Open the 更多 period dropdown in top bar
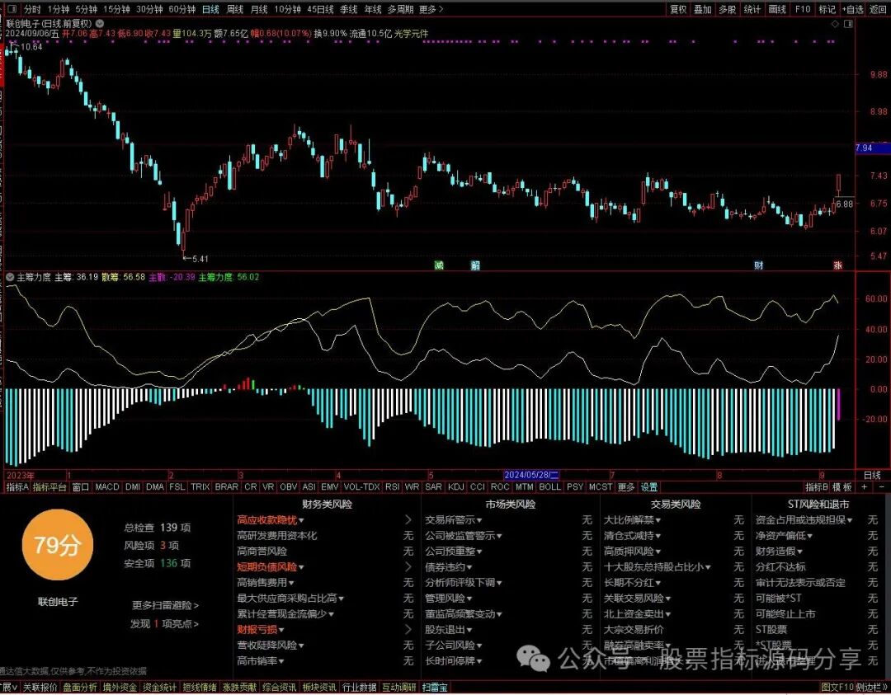891x695 pixels. pos(431,9)
